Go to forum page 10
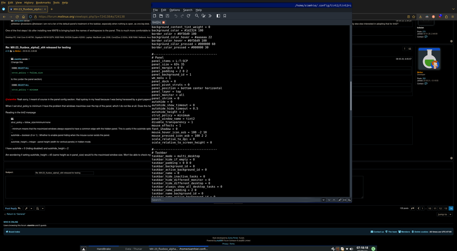457x251 pixels. [430, 208]
